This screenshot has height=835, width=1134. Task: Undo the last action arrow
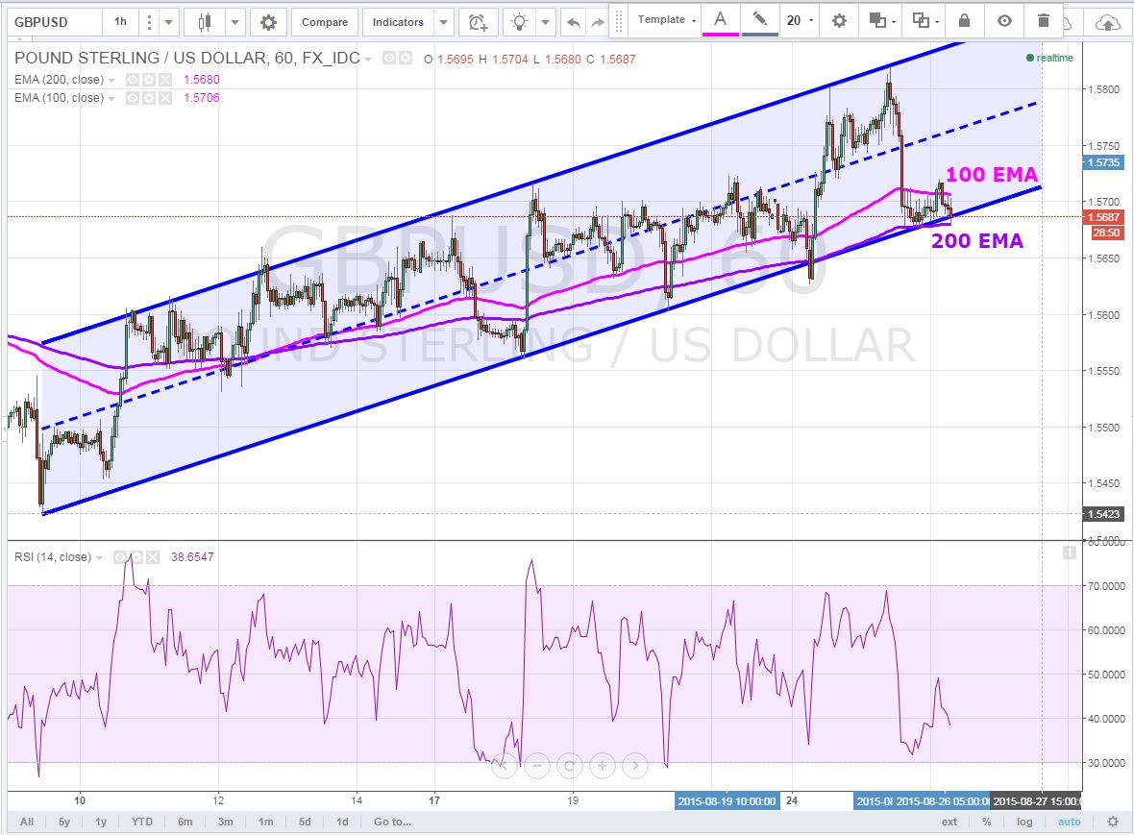[x=573, y=21]
